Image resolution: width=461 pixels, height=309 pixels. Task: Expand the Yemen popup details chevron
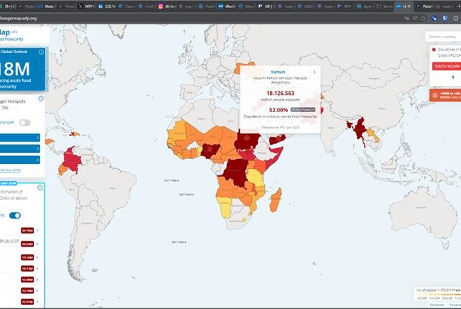(x=314, y=72)
